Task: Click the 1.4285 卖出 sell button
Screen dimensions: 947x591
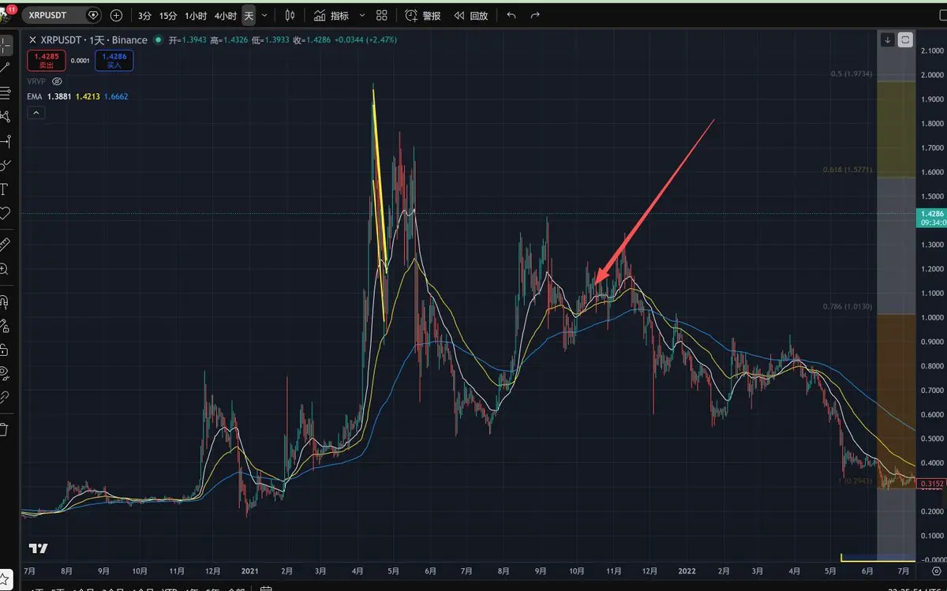Action: click(x=46, y=60)
